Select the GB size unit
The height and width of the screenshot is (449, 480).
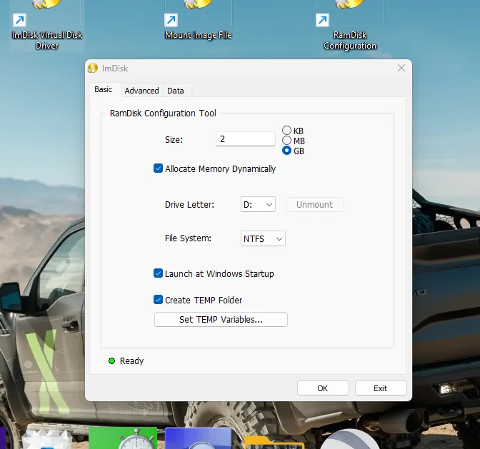tap(287, 151)
